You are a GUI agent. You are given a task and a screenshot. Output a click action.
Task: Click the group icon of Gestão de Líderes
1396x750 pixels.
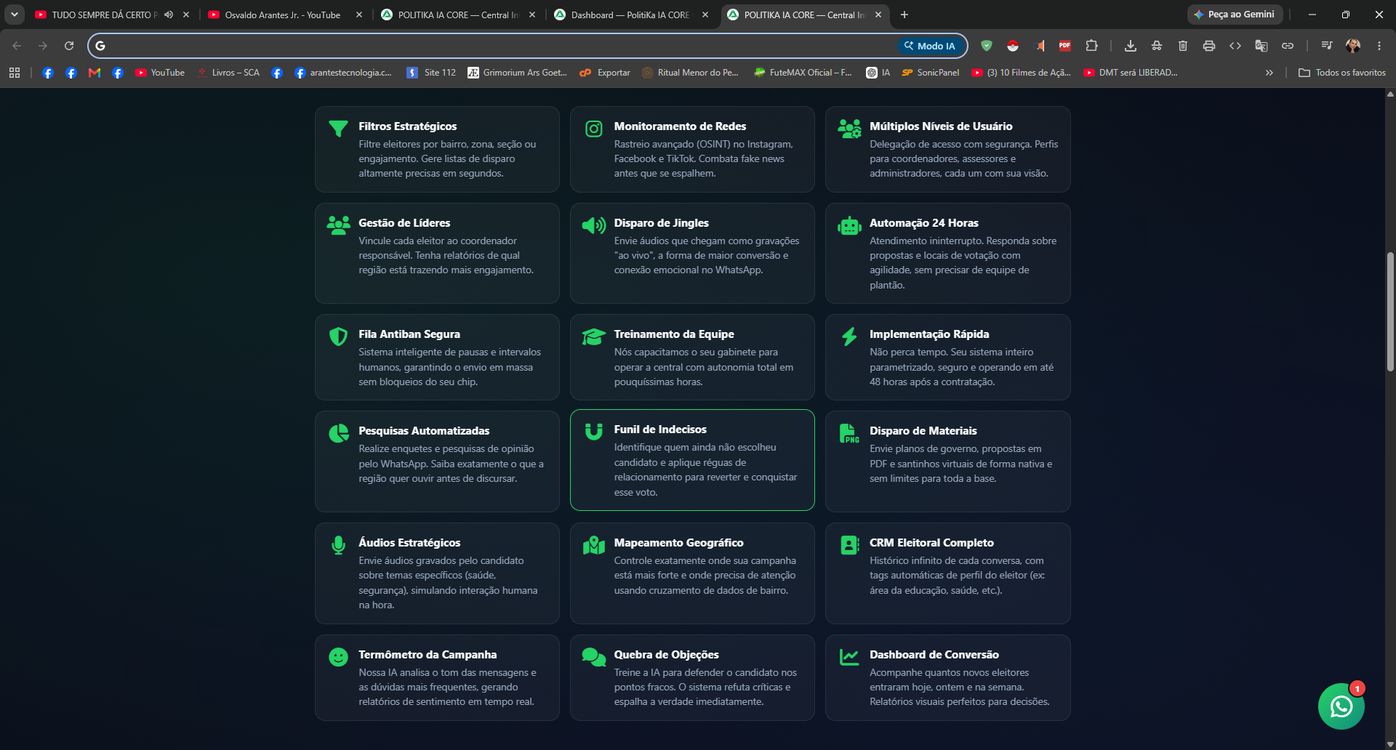(x=338, y=225)
